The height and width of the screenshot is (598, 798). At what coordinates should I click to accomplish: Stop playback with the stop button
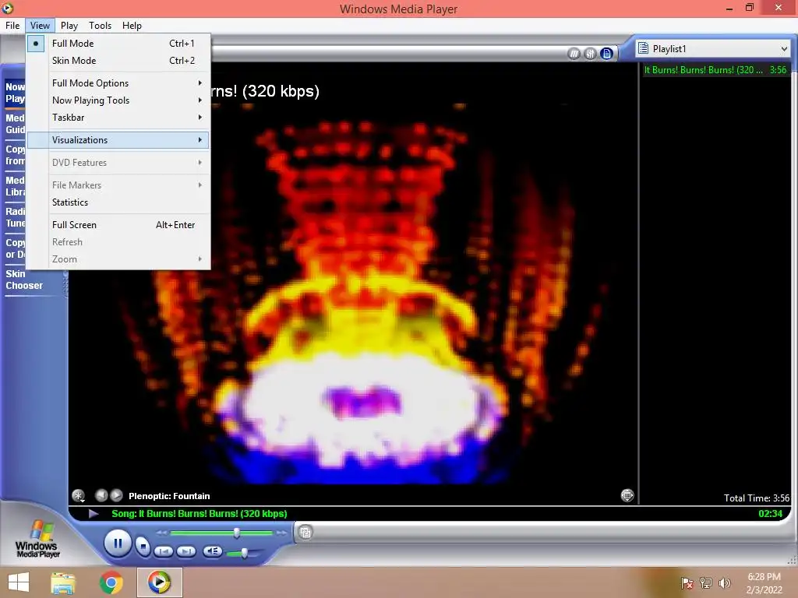point(143,547)
